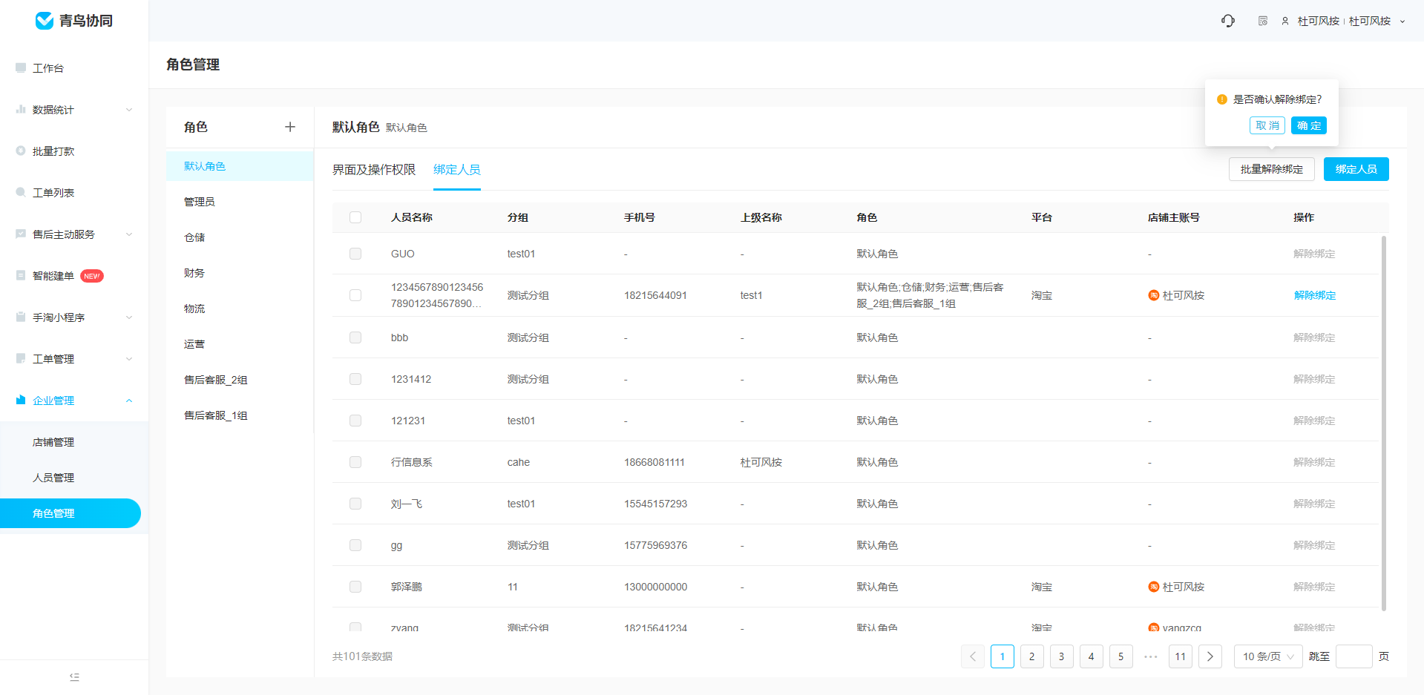
Task: Check the box for GUO row
Action: pos(355,254)
